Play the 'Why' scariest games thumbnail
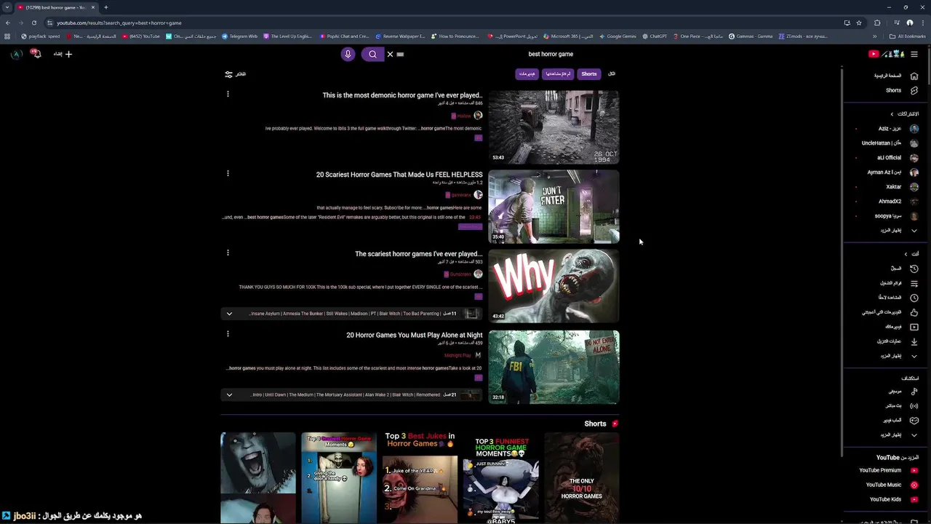Screen dimensions: 931x524 click(x=554, y=286)
